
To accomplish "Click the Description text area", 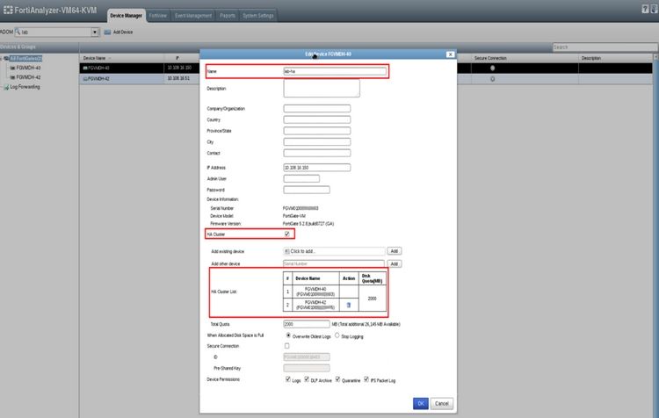I will [x=322, y=88].
